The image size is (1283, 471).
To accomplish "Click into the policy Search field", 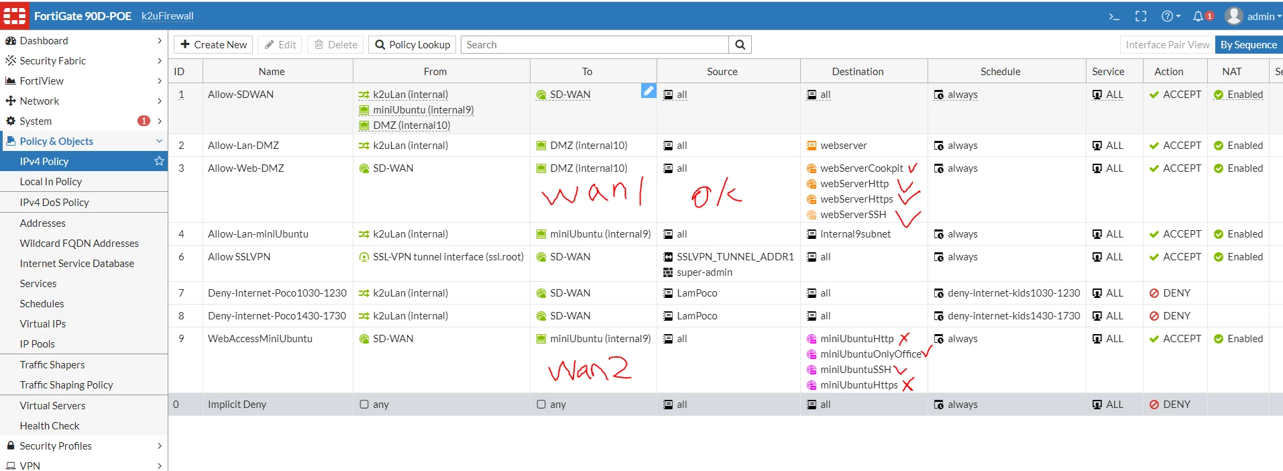I will tap(595, 44).
